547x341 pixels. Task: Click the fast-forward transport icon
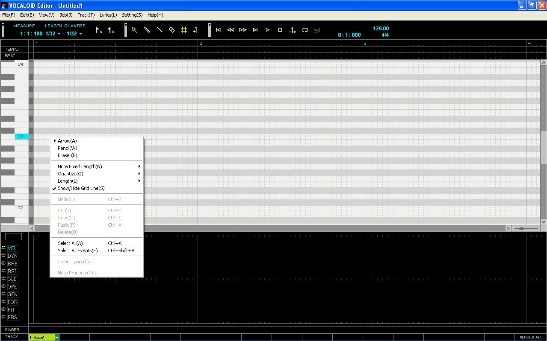click(x=243, y=30)
